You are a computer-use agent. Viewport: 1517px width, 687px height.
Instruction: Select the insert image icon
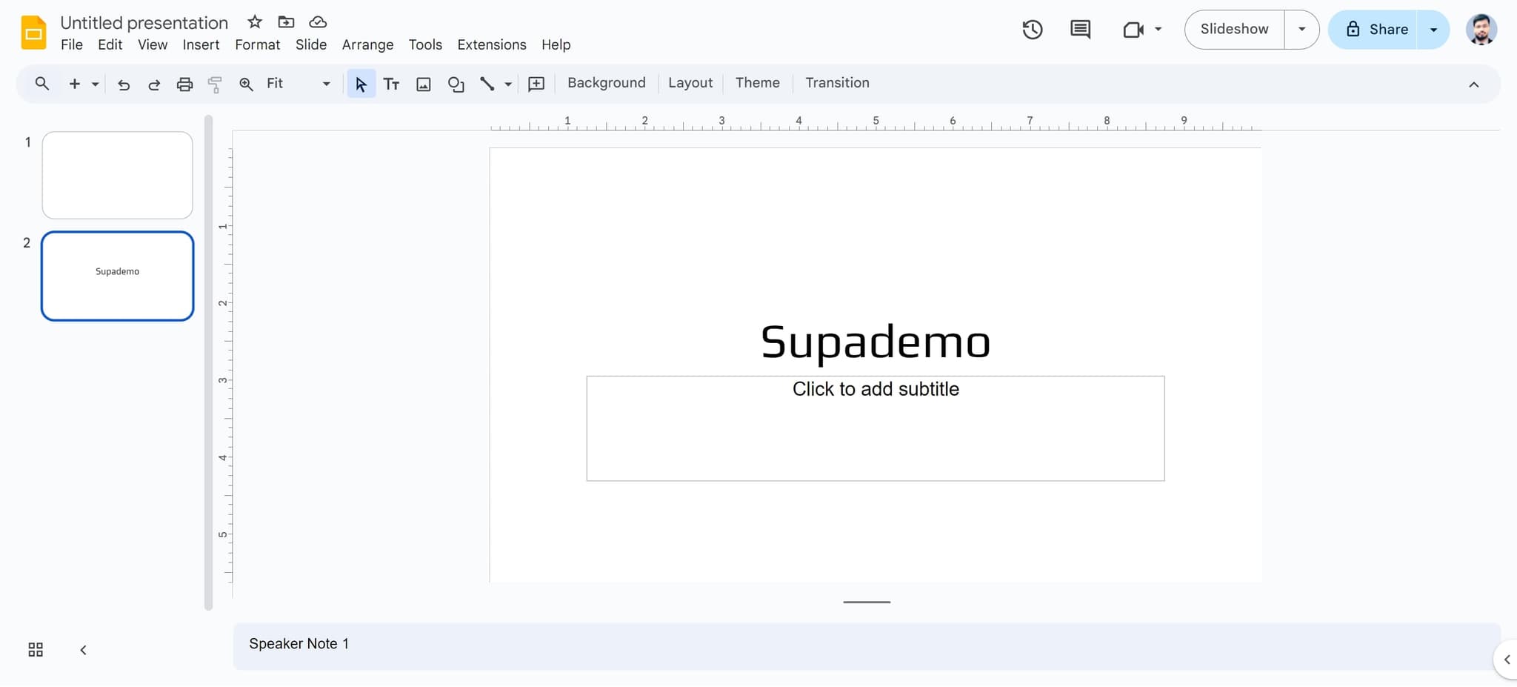click(x=423, y=84)
